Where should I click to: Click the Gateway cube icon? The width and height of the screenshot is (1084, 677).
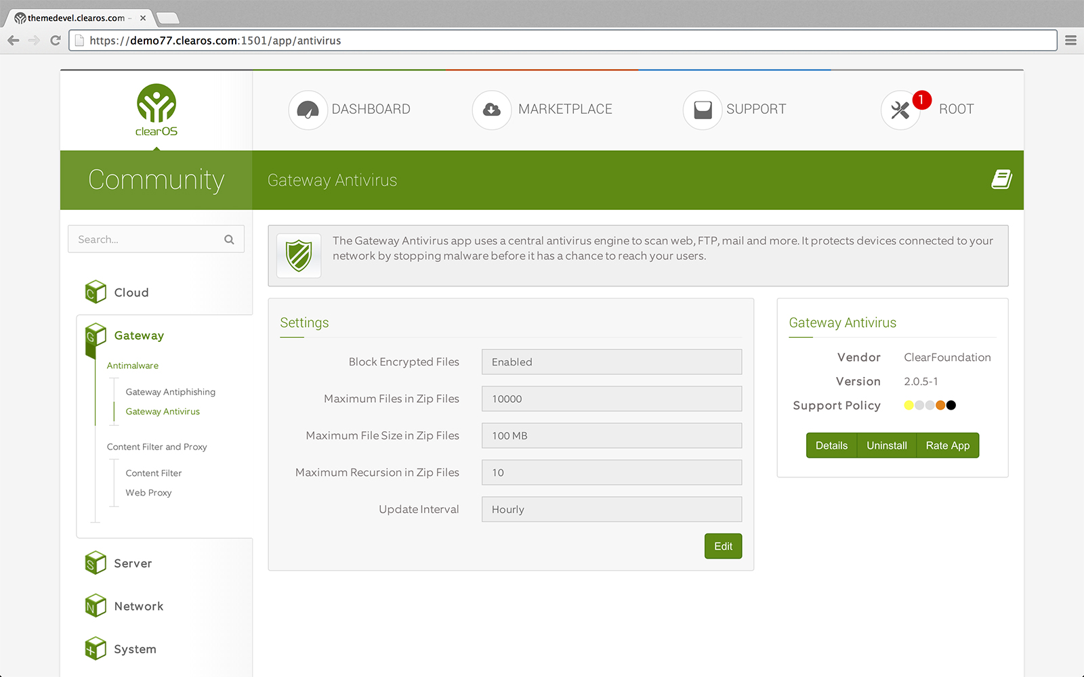[x=96, y=335]
